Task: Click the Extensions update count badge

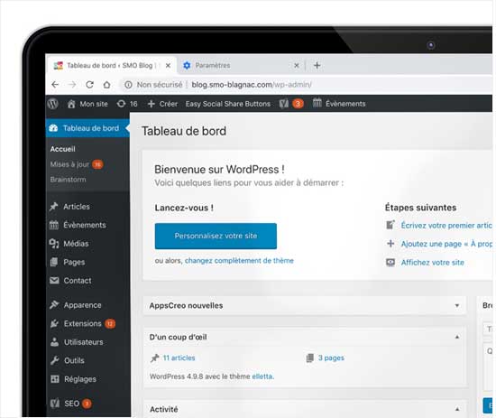Action: 110,323
